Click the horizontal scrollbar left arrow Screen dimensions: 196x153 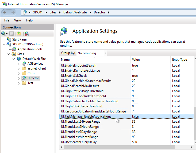tap(62, 147)
